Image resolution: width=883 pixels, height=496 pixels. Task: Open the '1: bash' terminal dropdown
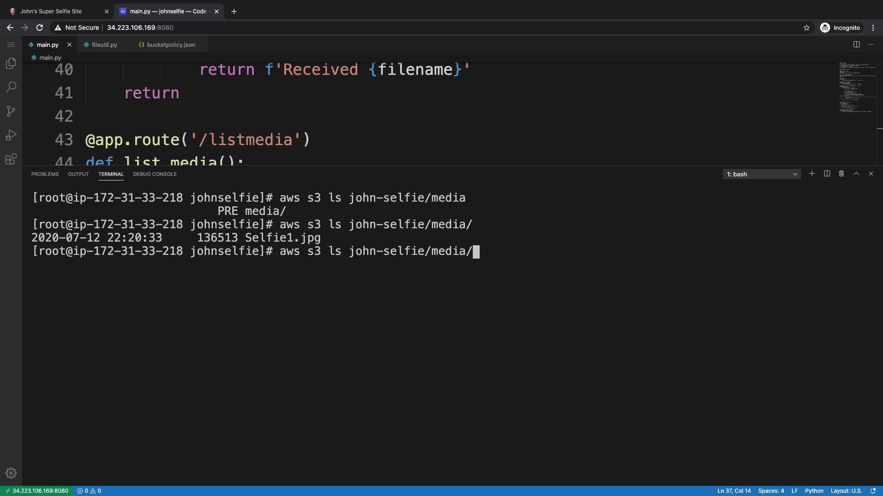(x=762, y=174)
